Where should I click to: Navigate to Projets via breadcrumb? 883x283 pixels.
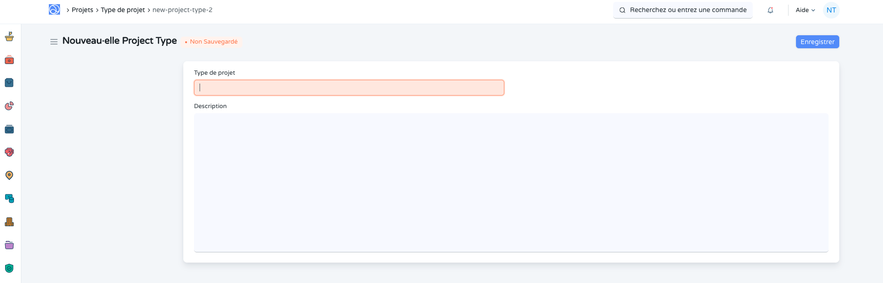pos(82,9)
